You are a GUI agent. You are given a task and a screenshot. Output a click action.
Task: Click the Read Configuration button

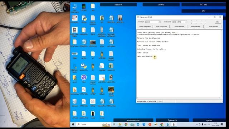tap(145, 27)
